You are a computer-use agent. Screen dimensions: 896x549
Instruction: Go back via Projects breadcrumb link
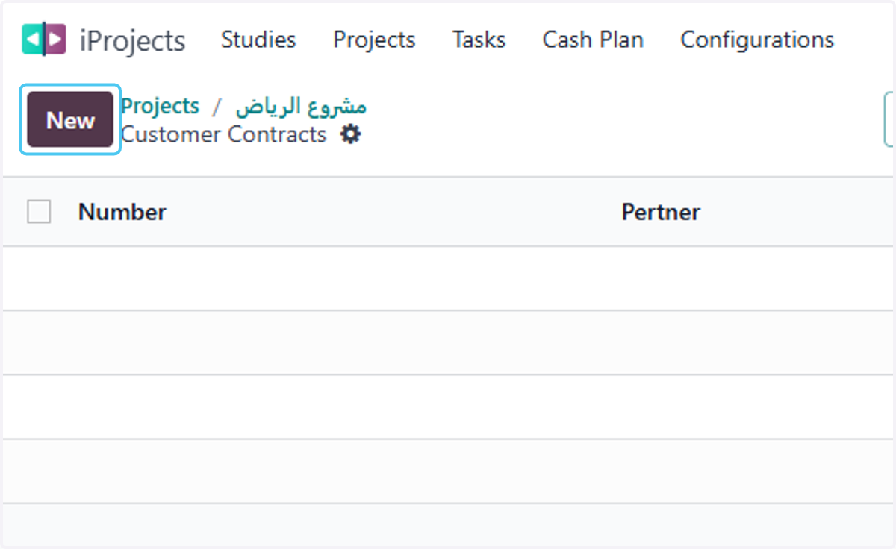(160, 107)
